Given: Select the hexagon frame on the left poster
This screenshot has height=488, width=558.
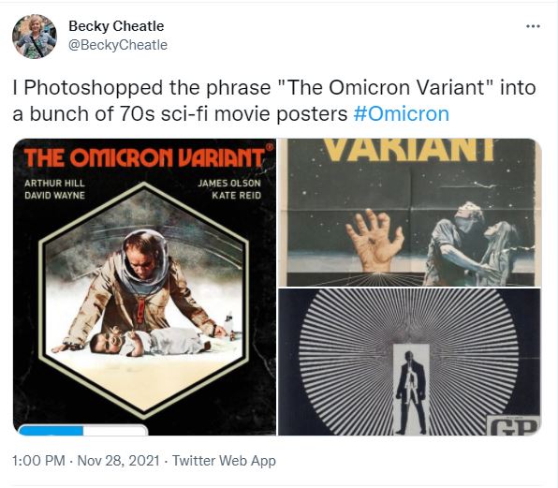Looking at the screenshot, I should click(x=144, y=301).
